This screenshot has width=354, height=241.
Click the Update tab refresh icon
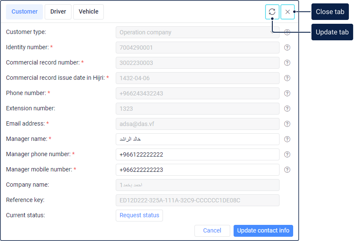coord(272,12)
